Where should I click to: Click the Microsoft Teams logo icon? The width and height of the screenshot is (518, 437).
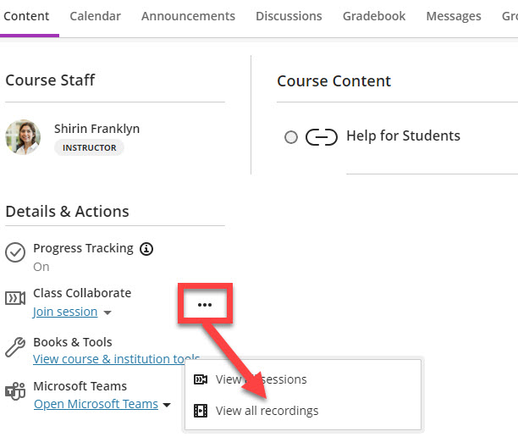coord(15,392)
